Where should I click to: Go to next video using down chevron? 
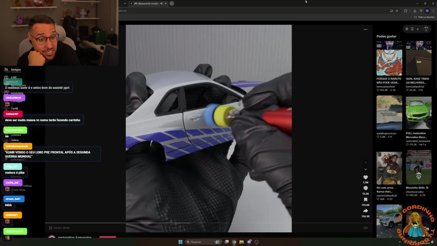point(366,169)
